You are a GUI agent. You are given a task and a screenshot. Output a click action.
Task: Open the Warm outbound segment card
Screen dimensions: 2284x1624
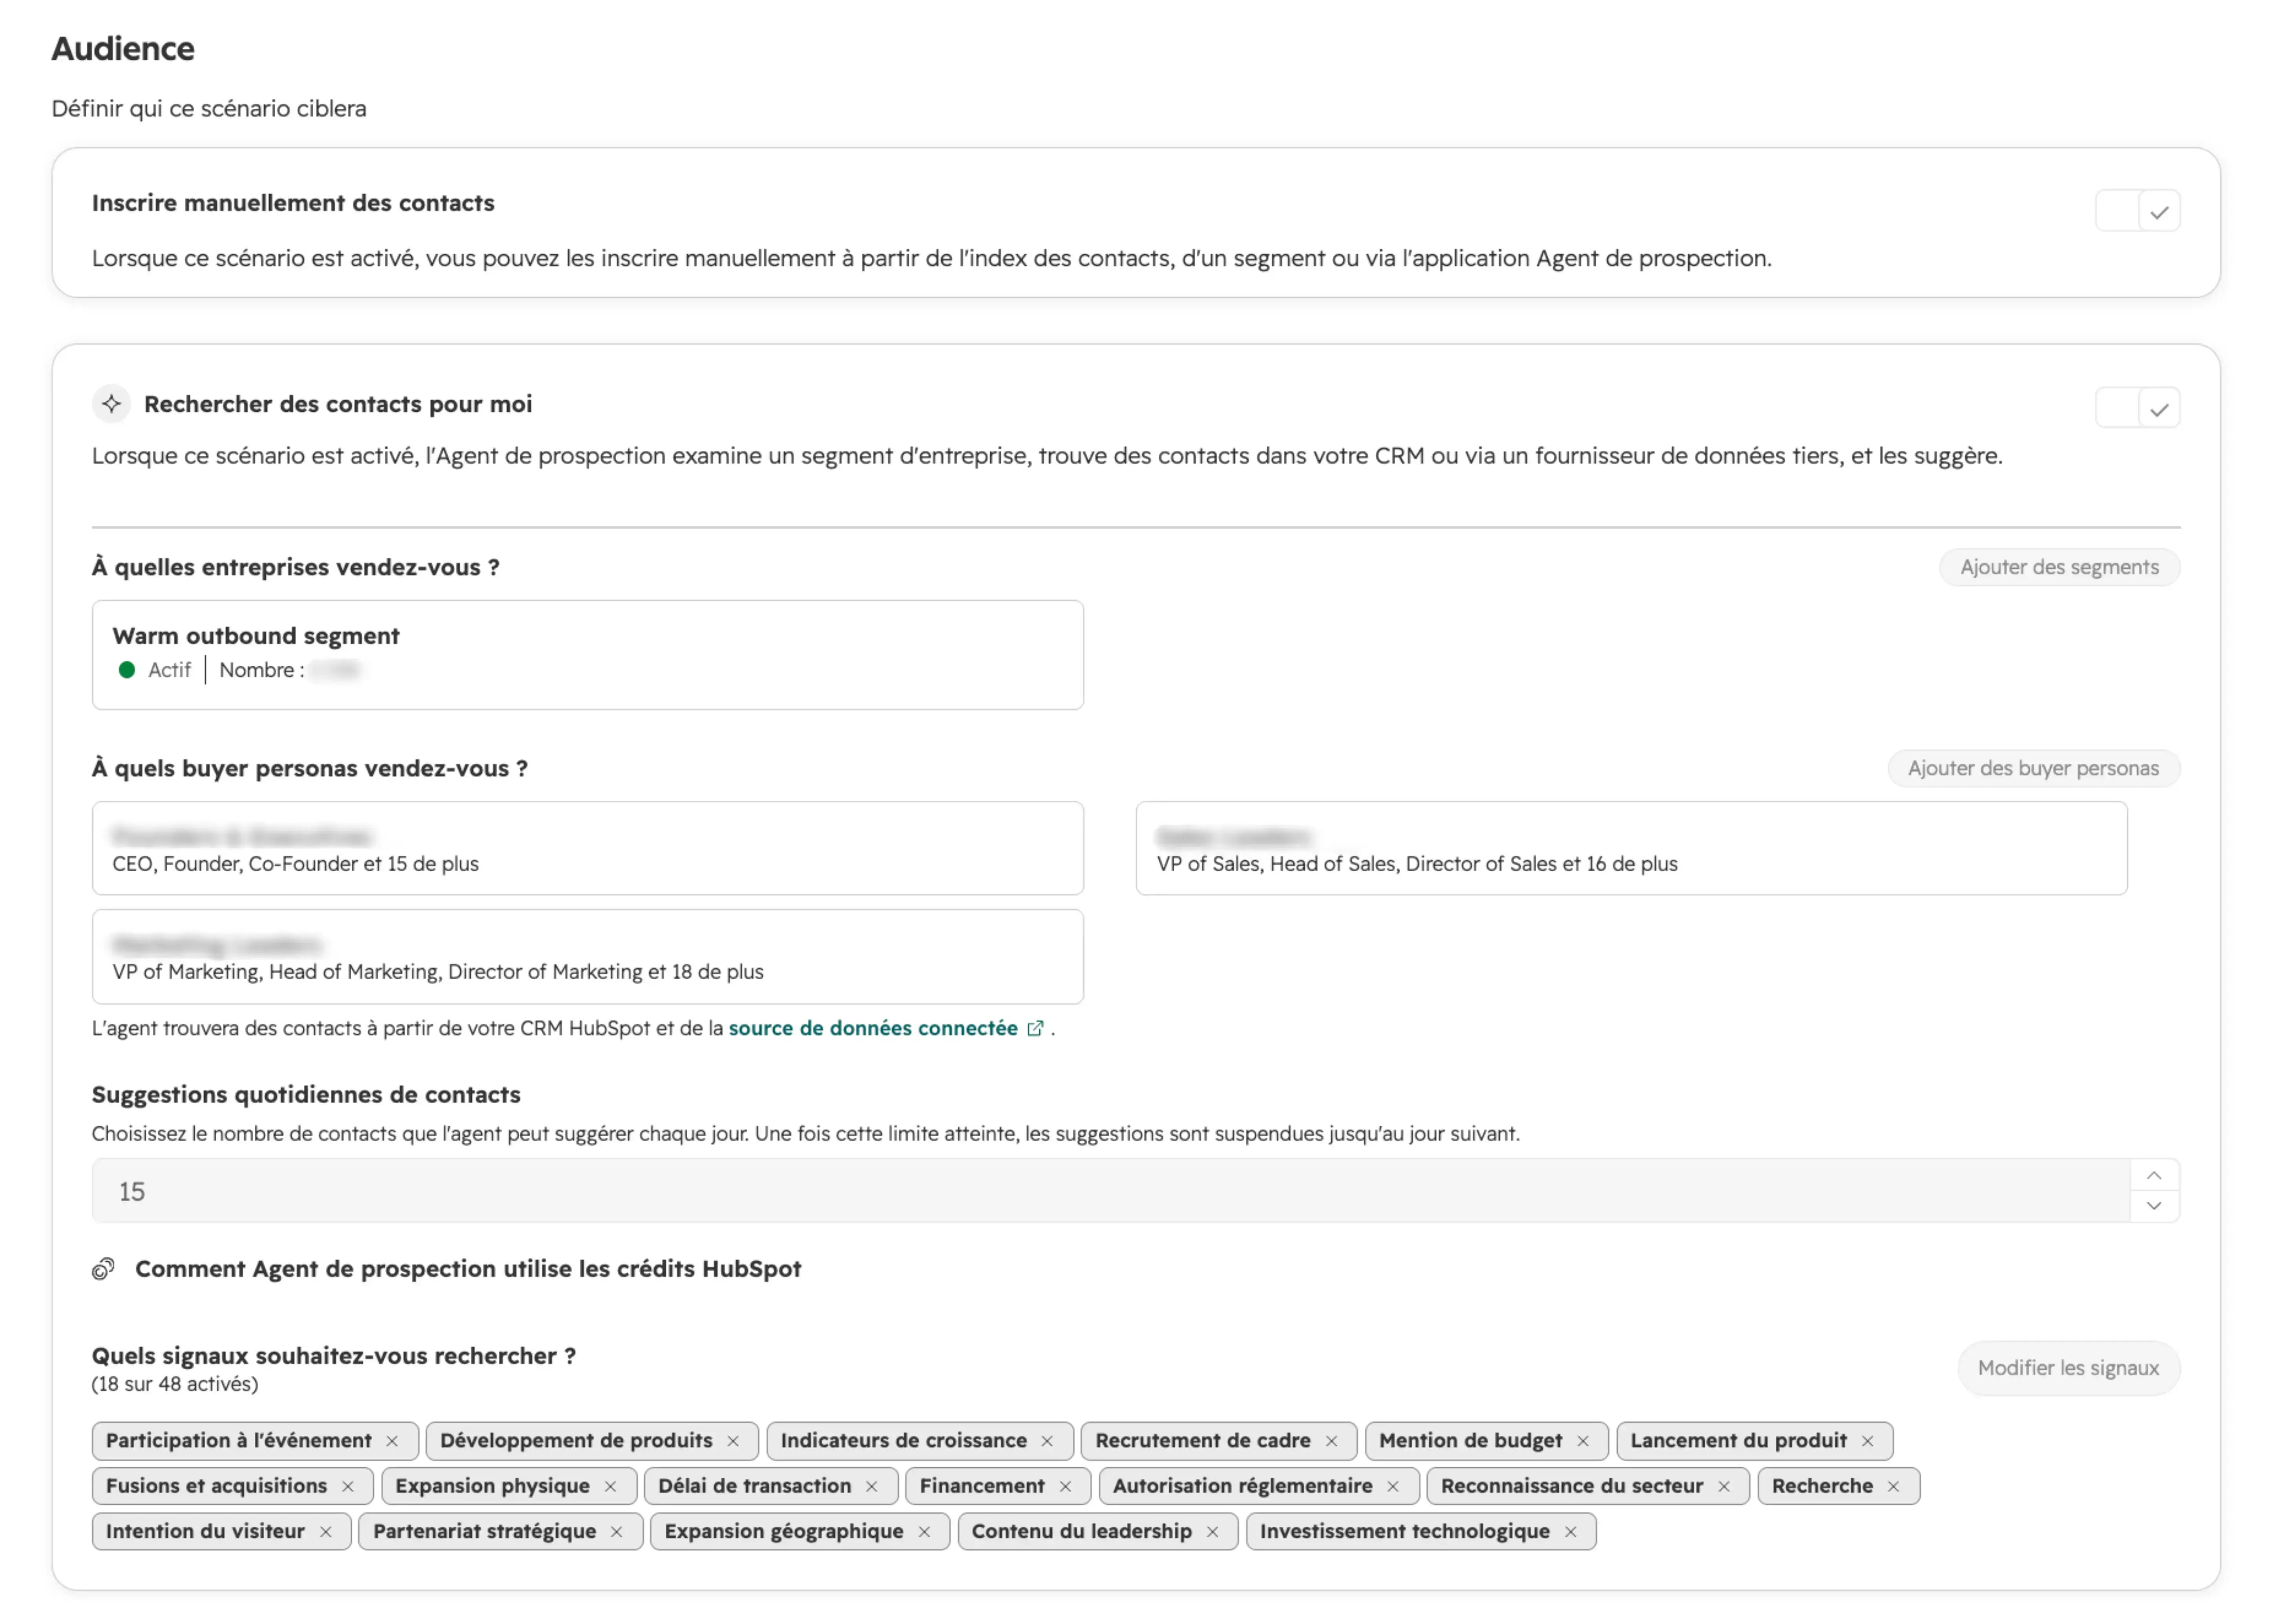click(588, 655)
